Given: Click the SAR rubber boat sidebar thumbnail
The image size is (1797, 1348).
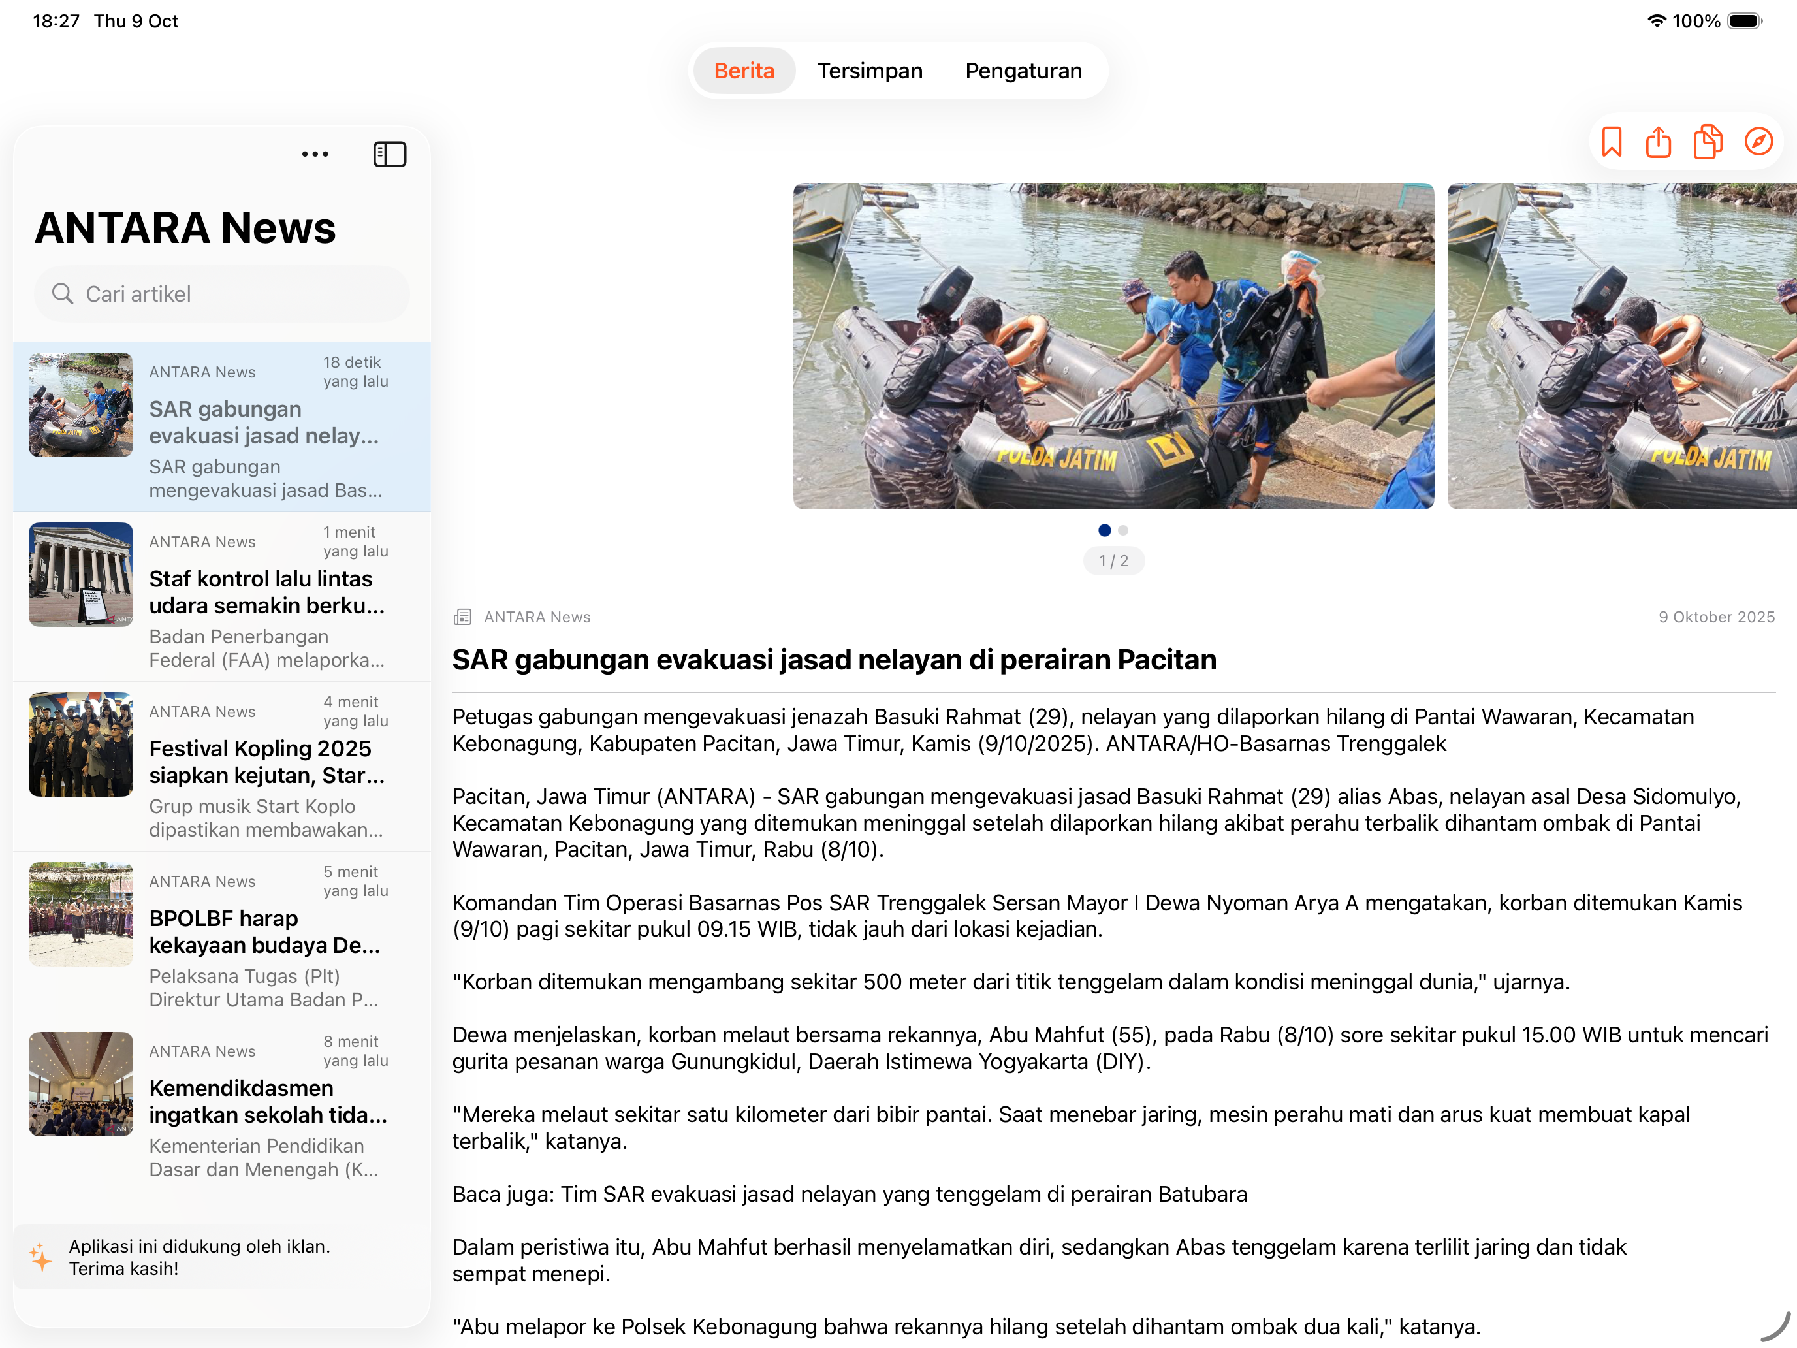Looking at the screenshot, I should click(80, 405).
